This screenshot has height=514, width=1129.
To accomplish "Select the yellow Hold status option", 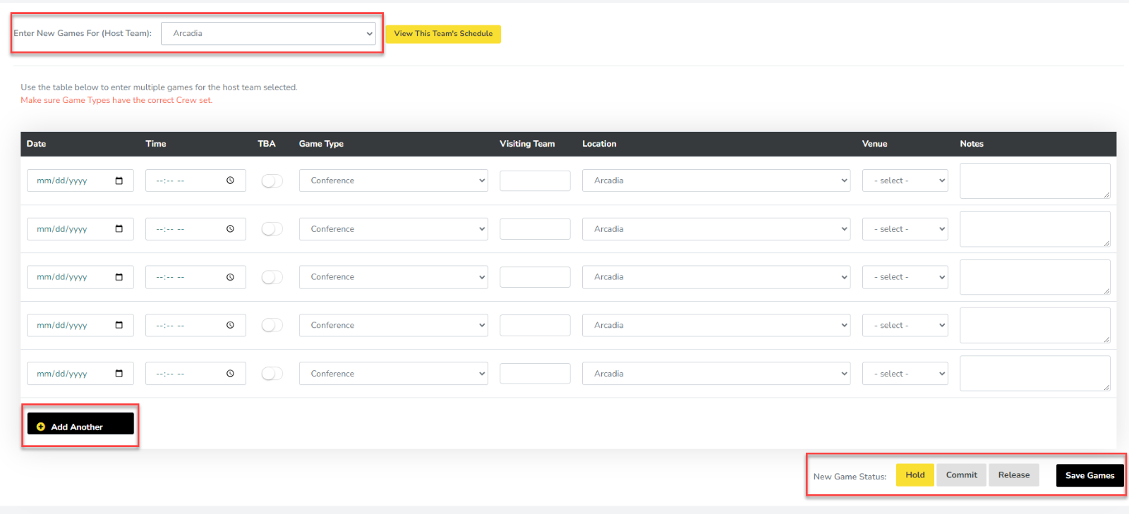I will pos(914,475).
